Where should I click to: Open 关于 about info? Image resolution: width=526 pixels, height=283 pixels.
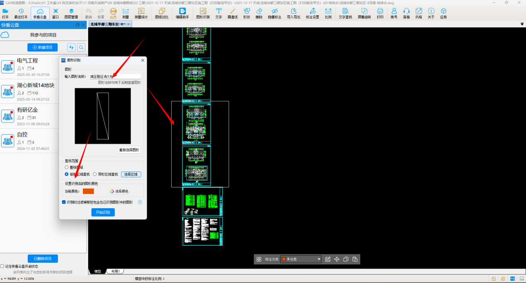(431, 13)
